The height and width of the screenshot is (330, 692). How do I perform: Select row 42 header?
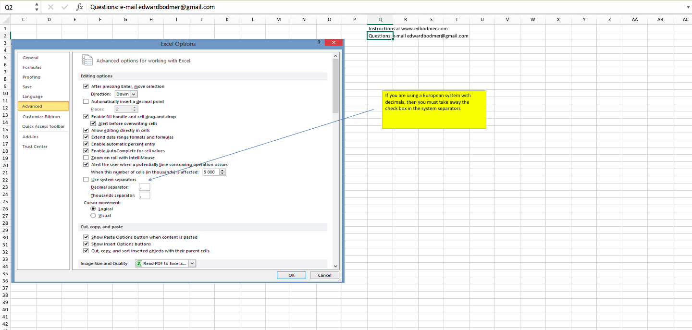click(5, 324)
